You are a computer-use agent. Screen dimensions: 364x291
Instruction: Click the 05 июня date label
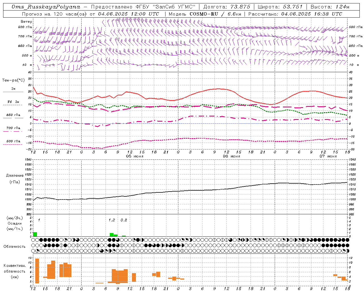135,156
